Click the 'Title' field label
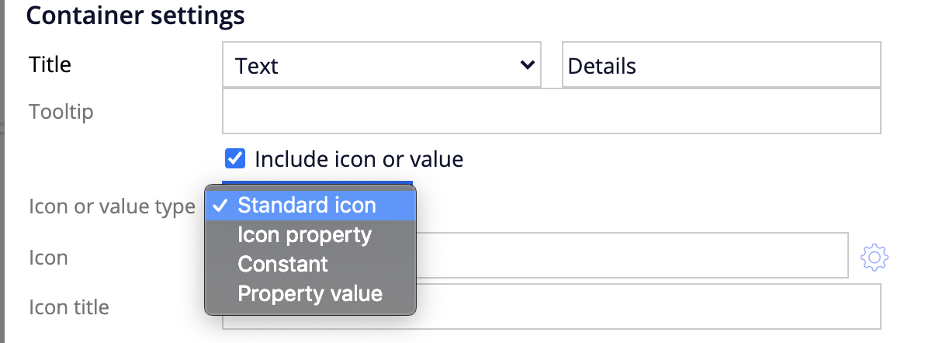925x343 pixels. tap(50, 64)
